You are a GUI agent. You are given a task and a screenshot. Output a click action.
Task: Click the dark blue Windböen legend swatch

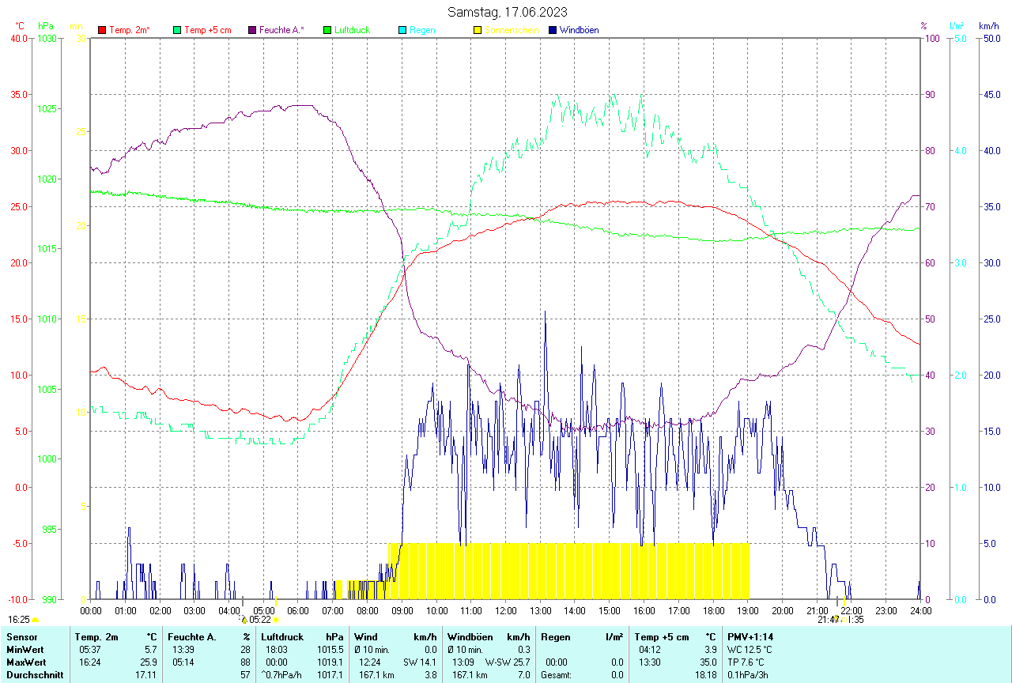(553, 30)
